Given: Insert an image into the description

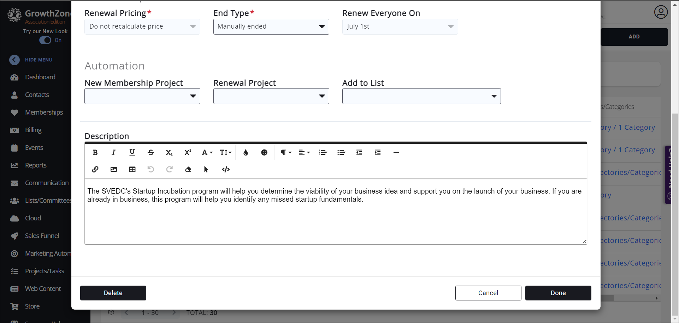Looking at the screenshot, I should point(114,169).
